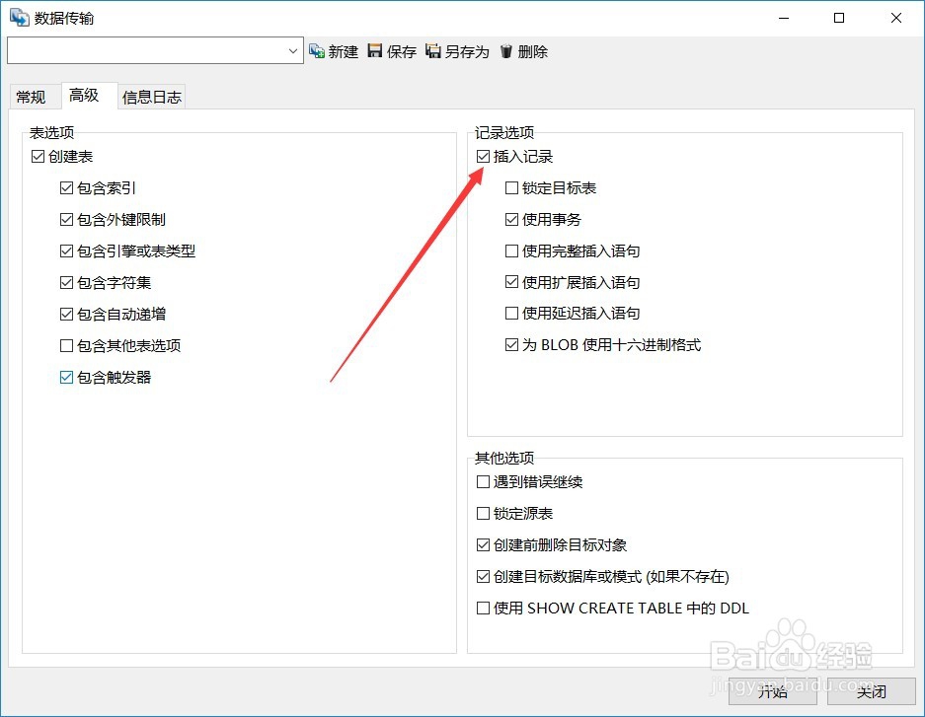
Task: Enable the 遇到错误继续 checkbox
Action: pyautogui.click(x=483, y=481)
